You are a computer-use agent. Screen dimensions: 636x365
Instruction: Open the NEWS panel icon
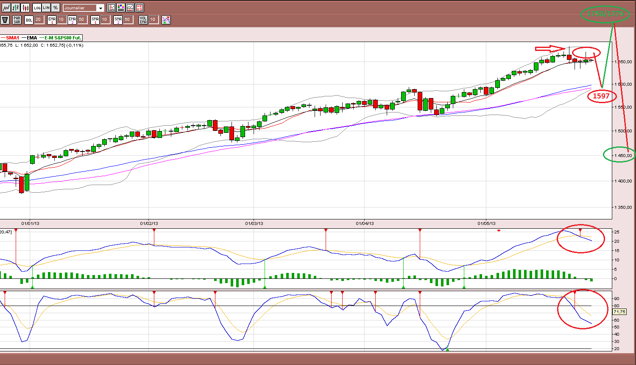coord(139,8)
